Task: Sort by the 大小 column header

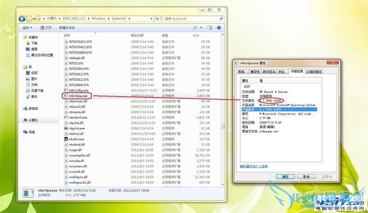Action: click(196, 35)
